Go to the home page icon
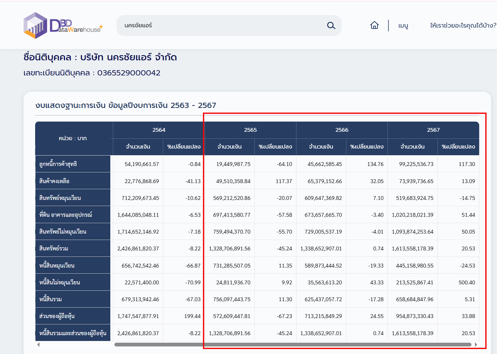 coord(374,26)
